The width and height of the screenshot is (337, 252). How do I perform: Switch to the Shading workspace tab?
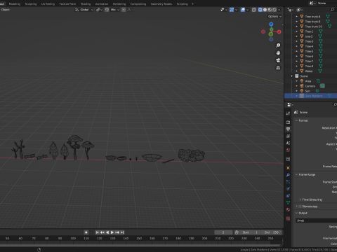coord(86,4)
